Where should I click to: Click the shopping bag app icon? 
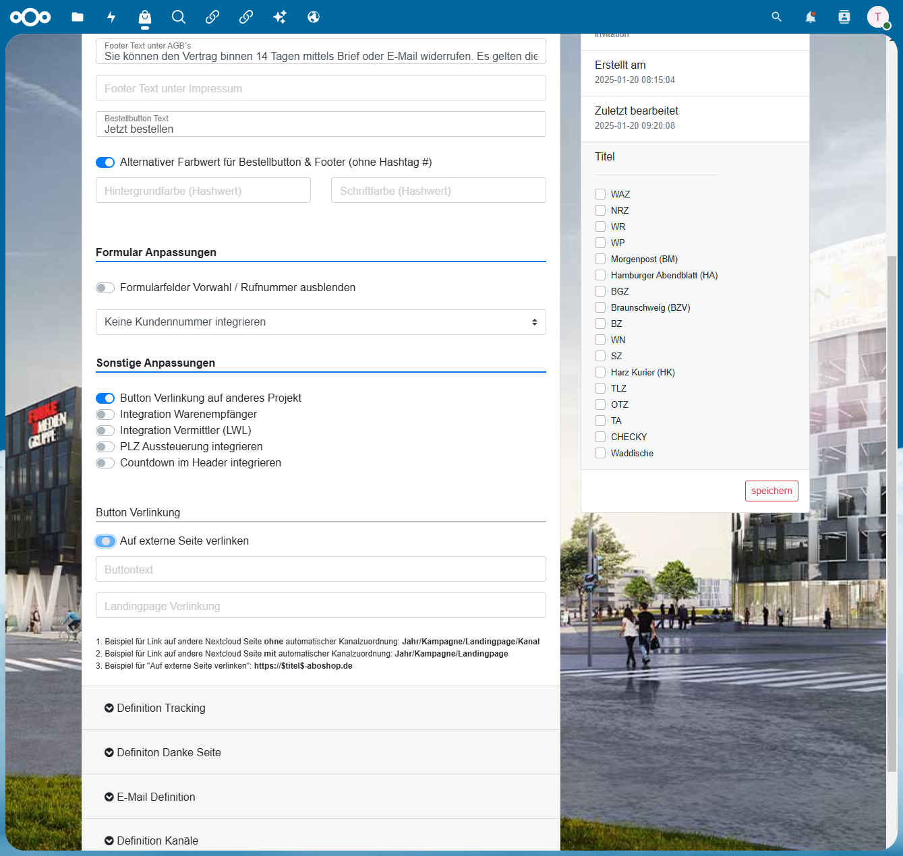click(145, 17)
